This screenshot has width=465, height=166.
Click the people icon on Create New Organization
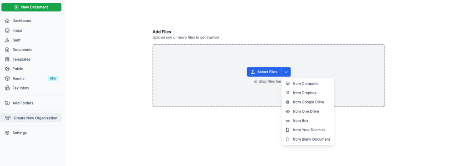(x=8, y=118)
